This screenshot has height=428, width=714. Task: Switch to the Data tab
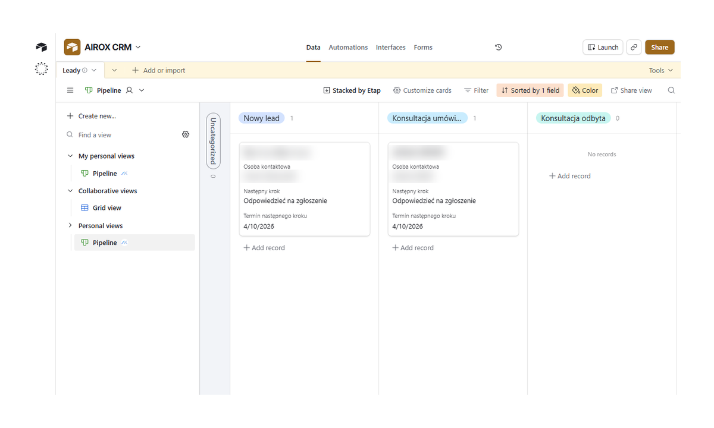click(313, 48)
